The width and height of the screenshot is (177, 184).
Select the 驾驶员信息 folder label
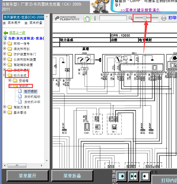point(21,107)
